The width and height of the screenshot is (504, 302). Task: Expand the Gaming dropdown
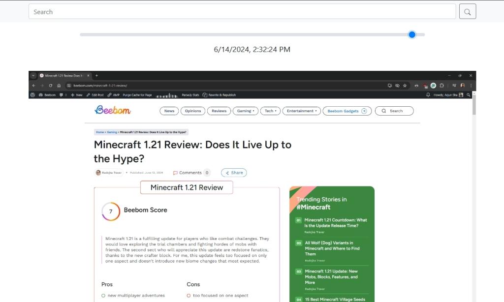pyautogui.click(x=245, y=111)
